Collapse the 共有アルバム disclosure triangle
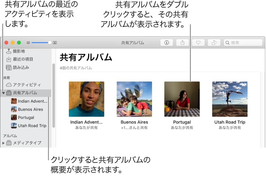 (x=3, y=93)
